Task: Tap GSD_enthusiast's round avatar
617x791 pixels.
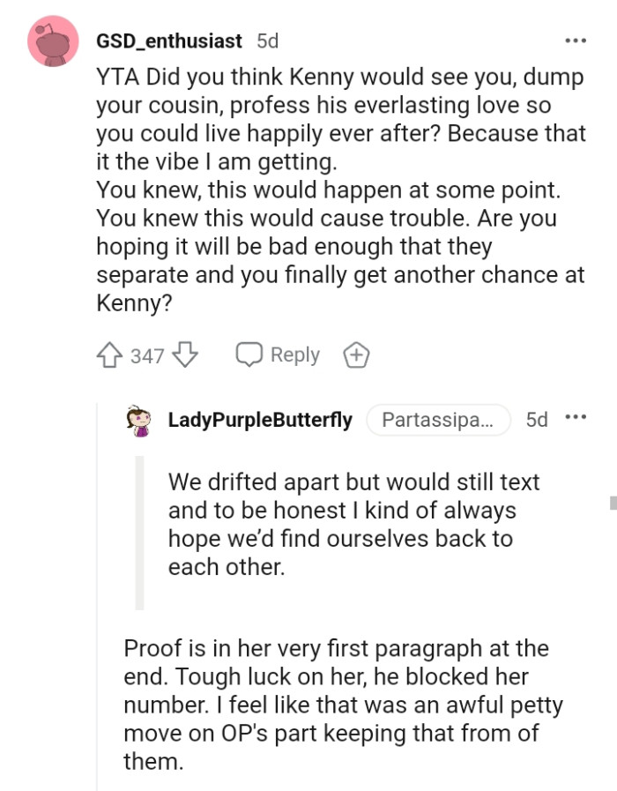Action: 52,41
